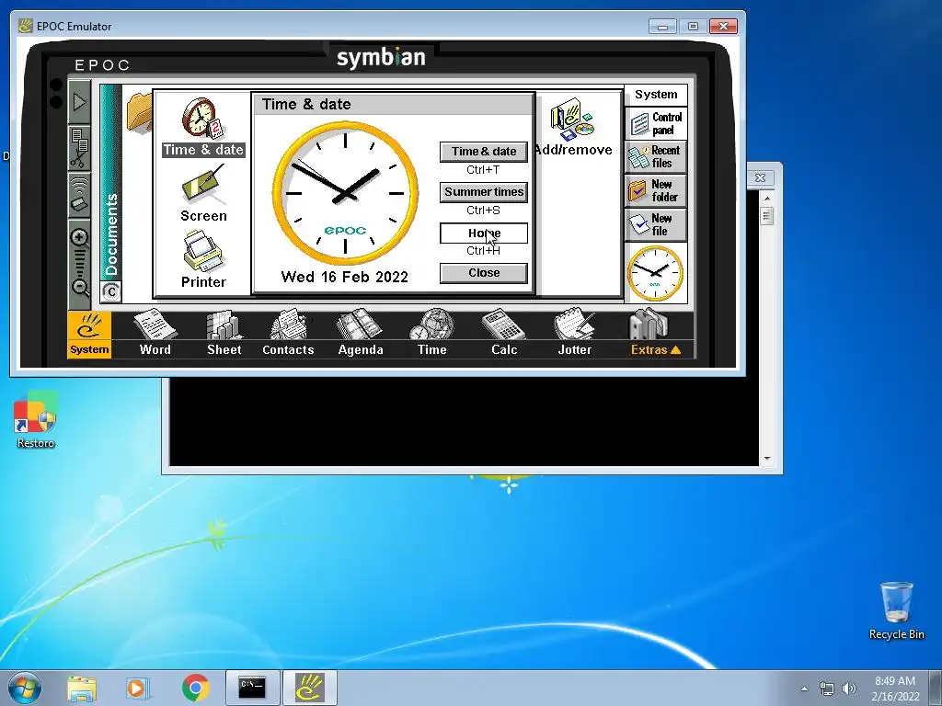Open the Time & date control panel icon
Screen dimensions: 942x706
[x=203, y=127]
